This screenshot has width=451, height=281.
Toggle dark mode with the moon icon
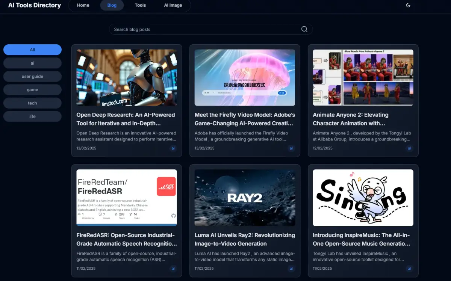408,5
